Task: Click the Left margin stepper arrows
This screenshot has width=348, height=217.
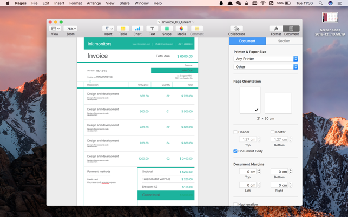Action: point(259,185)
